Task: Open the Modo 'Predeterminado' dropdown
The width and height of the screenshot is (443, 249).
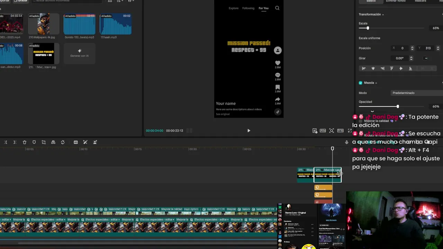Action: [x=417, y=93]
